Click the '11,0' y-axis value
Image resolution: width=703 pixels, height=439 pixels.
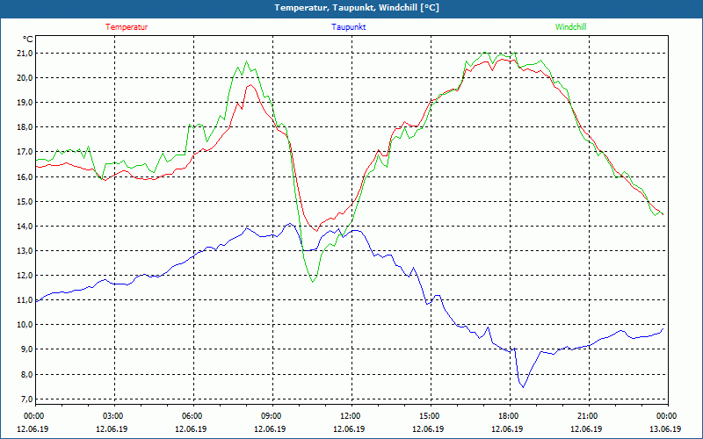(25, 300)
